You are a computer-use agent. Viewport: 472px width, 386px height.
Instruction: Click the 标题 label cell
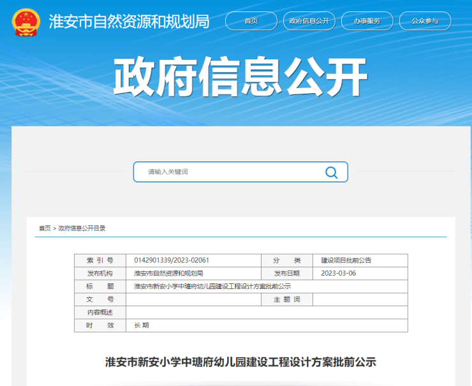coord(100,286)
